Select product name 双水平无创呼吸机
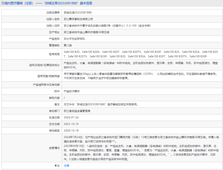This screenshot has width=223, height=170. pyautogui.click(x=75, y=39)
